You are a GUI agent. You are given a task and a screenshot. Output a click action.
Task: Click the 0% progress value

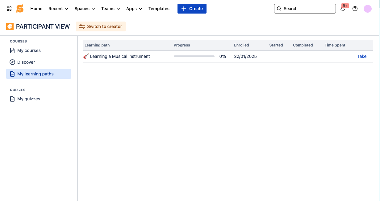tap(223, 56)
